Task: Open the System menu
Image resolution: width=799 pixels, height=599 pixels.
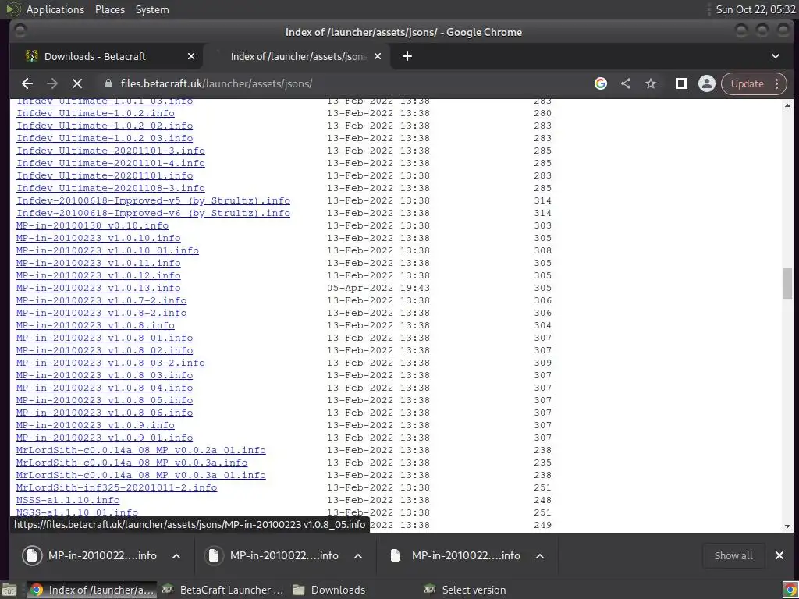Action: click(x=152, y=9)
